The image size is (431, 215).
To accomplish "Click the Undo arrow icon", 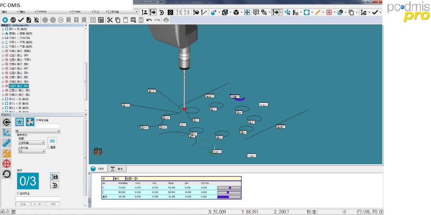I will click(149, 20).
